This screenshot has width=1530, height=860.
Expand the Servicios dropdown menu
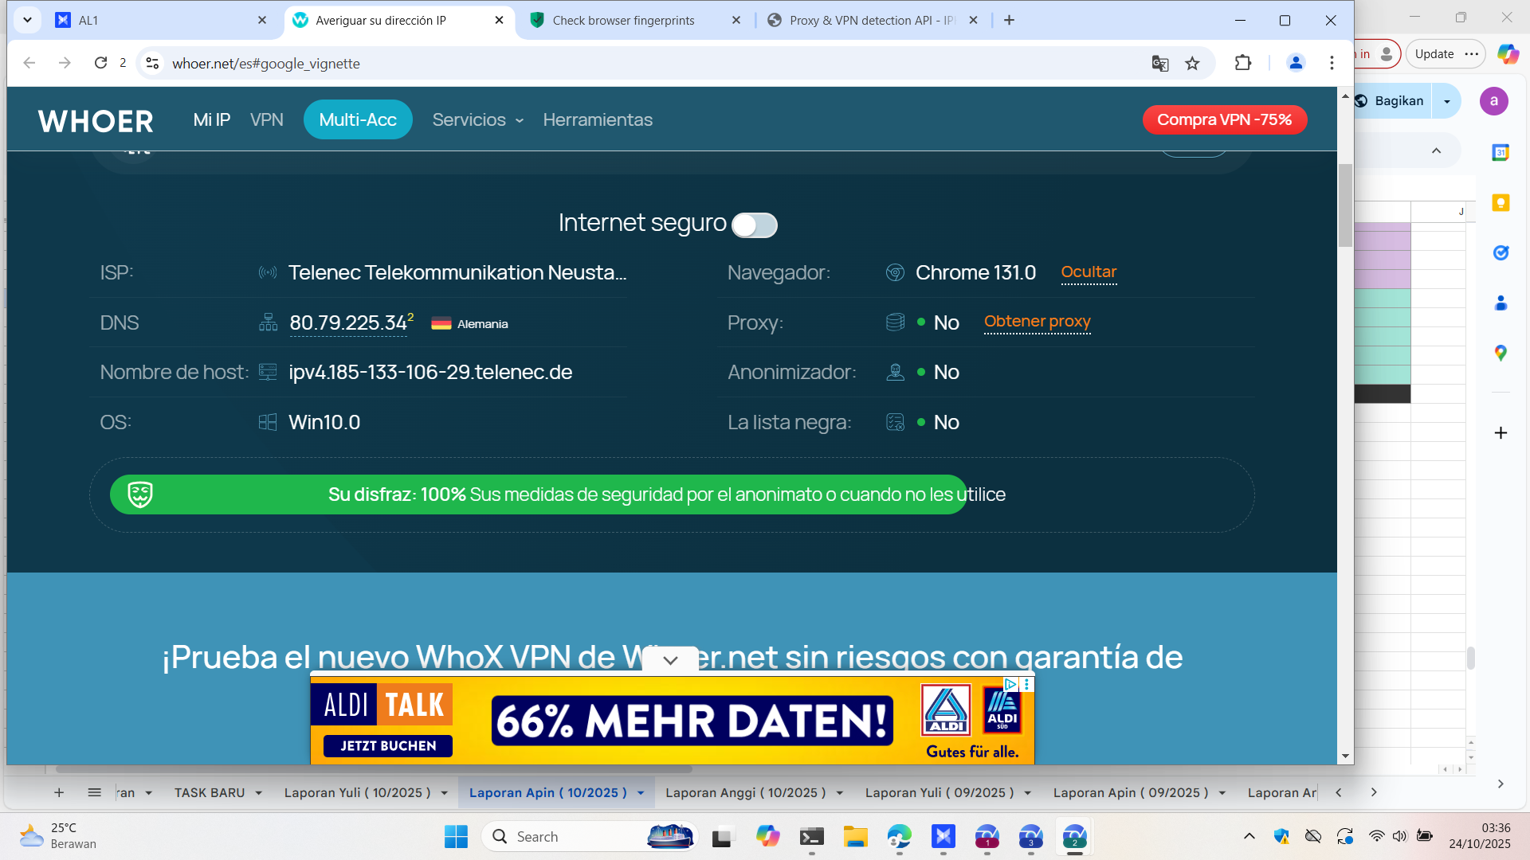click(x=478, y=120)
